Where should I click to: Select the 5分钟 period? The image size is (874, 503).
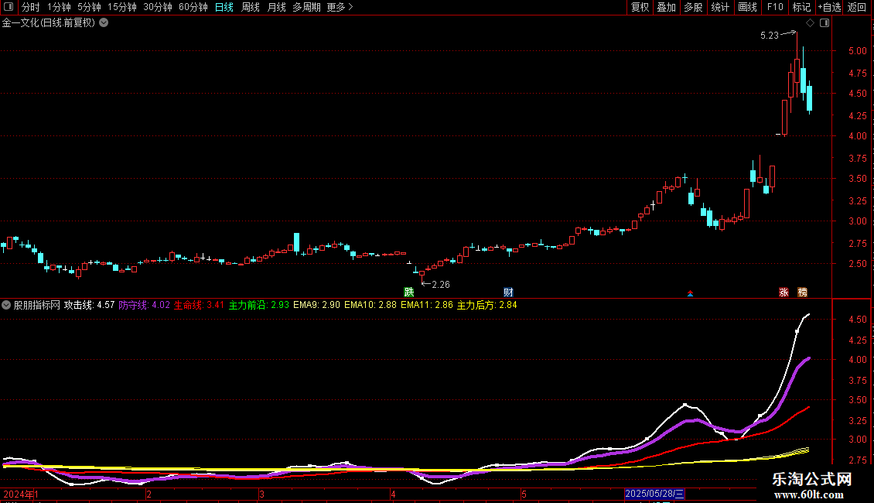tap(89, 7)
